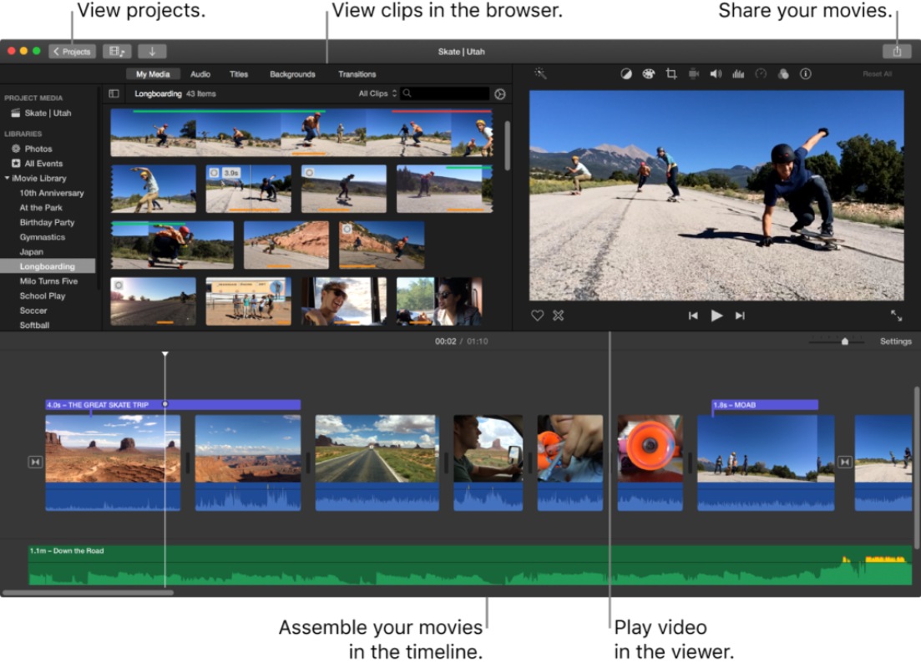
Task: Open the Birthday Party event
Action: [x=47, y=222]
